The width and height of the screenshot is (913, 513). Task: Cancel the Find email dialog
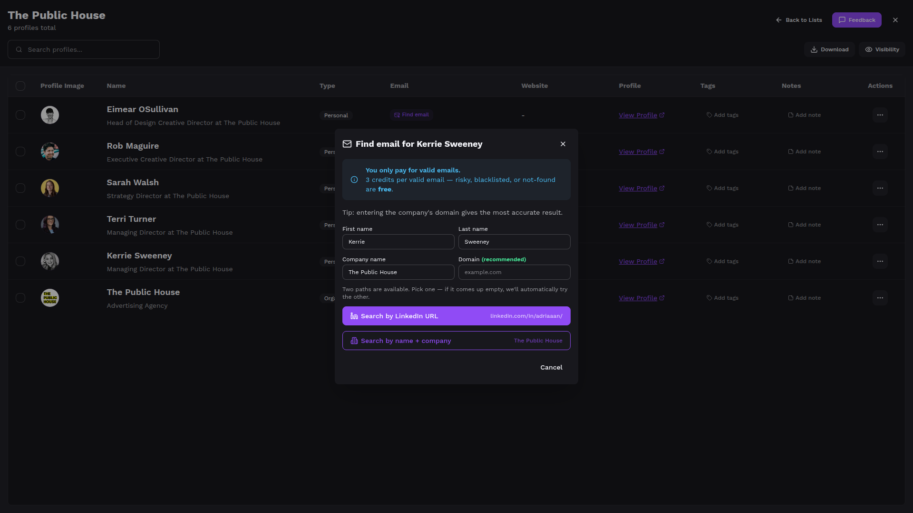pos(551,367)
